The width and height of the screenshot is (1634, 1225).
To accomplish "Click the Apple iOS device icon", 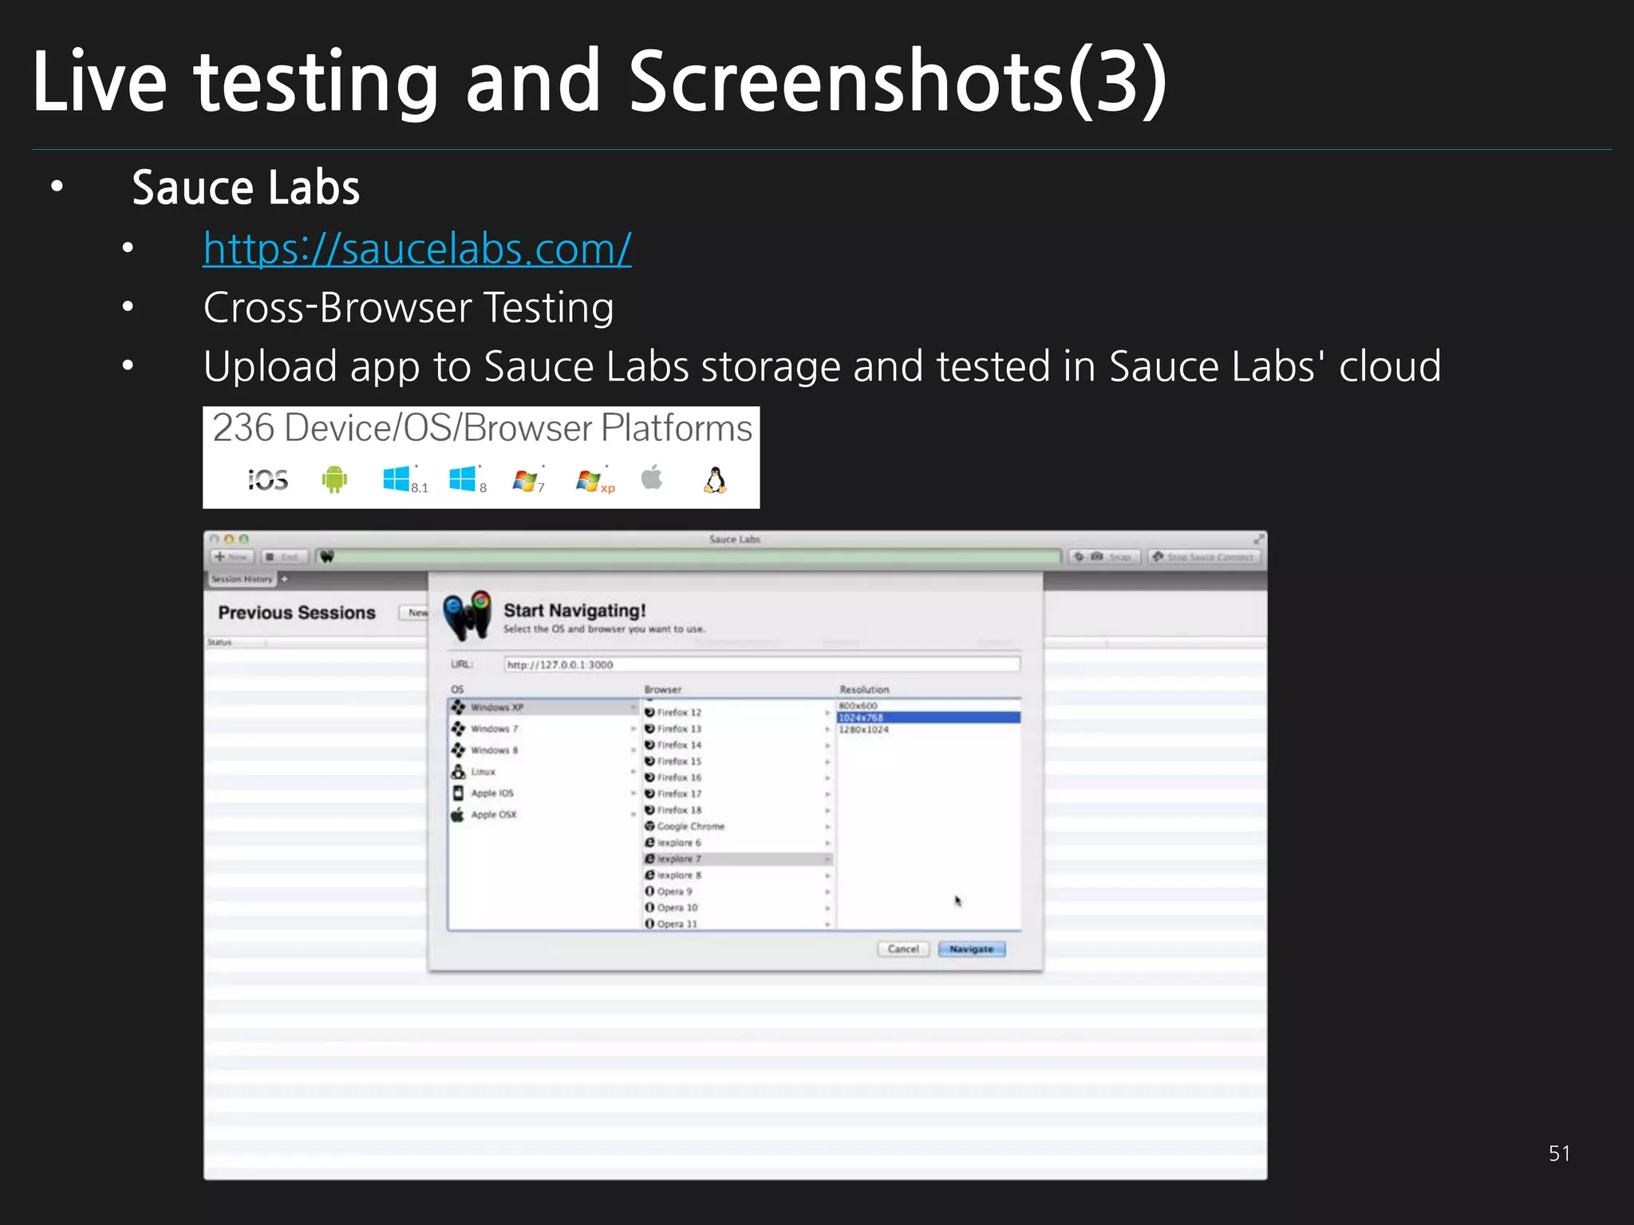I will click(x=458, y=793).
